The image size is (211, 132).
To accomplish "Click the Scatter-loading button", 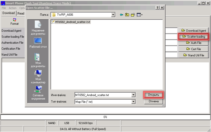I will pos(193,36).
